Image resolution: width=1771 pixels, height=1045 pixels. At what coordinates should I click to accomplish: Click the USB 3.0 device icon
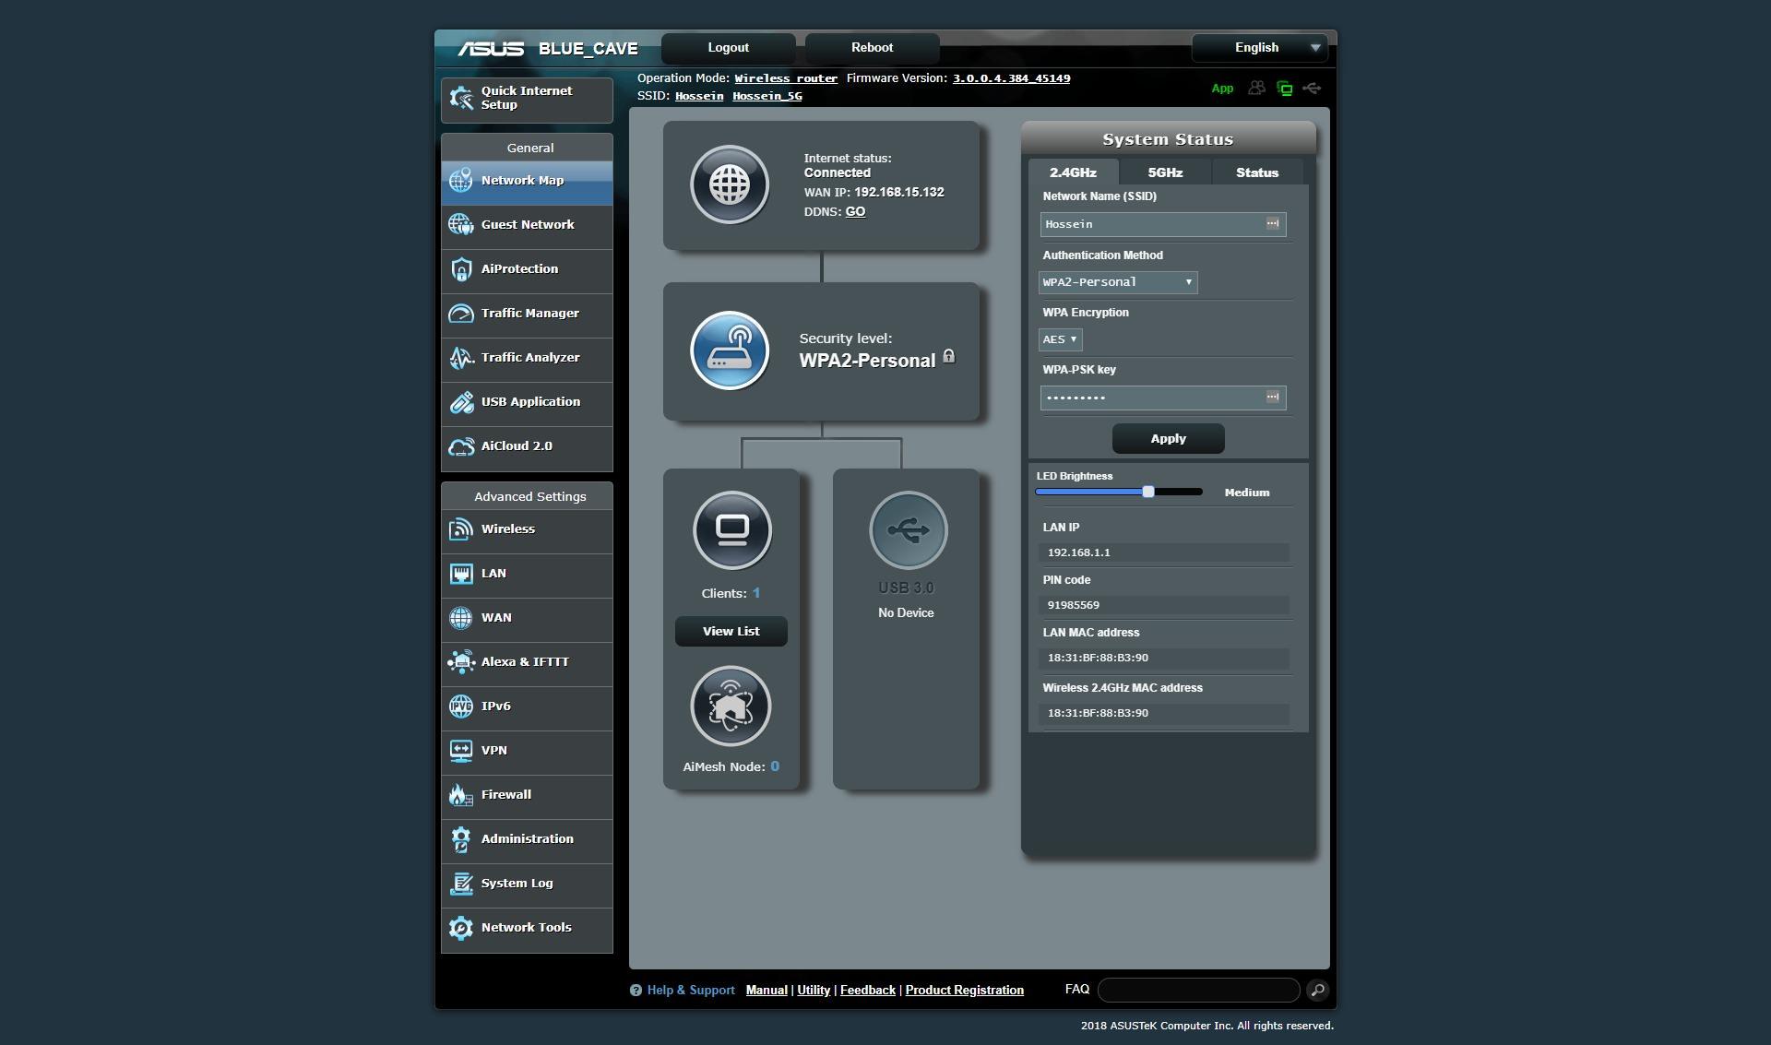click(x=909, y=530)
